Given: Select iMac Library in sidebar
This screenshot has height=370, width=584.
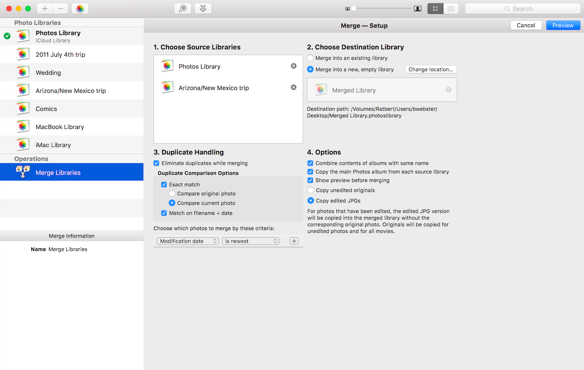Looking at the screenshot, I should pyautogui.click(x=72, y=145).
